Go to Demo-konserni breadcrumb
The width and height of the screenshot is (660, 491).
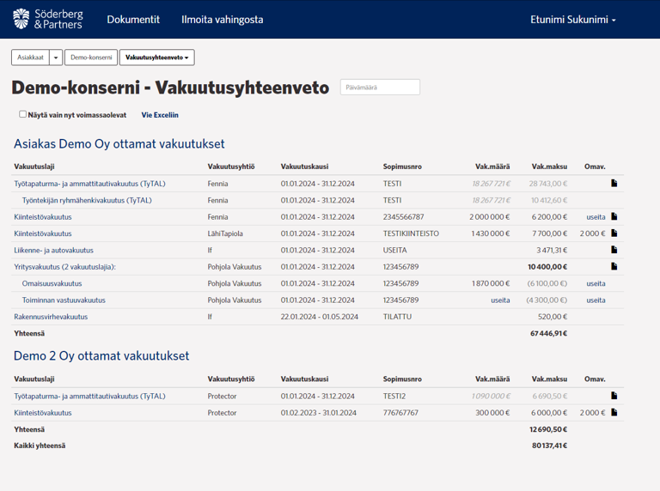point(91,58)
